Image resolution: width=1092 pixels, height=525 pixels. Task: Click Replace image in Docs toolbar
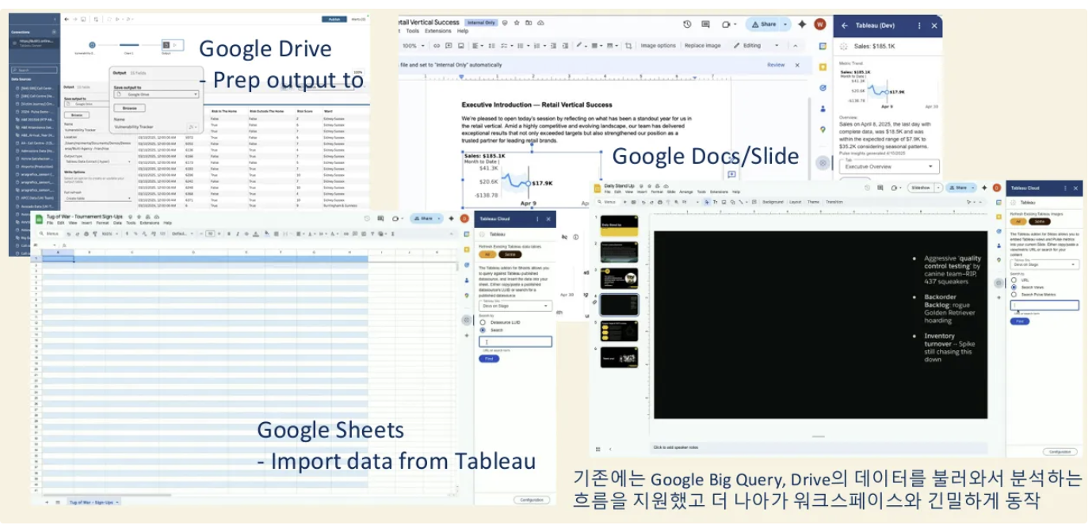point(703,46)
